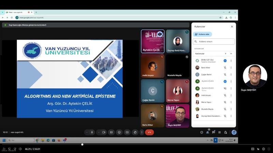Image resolution: width=273 pixels, height=153 pixels.
Task: Open a new browser tab plus button
Action: pos(36,12)
